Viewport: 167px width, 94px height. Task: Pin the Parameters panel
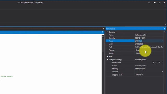(x=164, y=28)
